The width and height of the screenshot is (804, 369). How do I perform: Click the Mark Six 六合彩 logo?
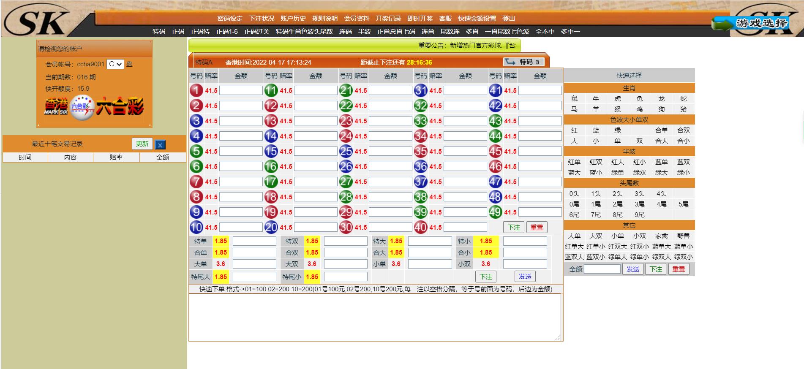pos(94,107)
